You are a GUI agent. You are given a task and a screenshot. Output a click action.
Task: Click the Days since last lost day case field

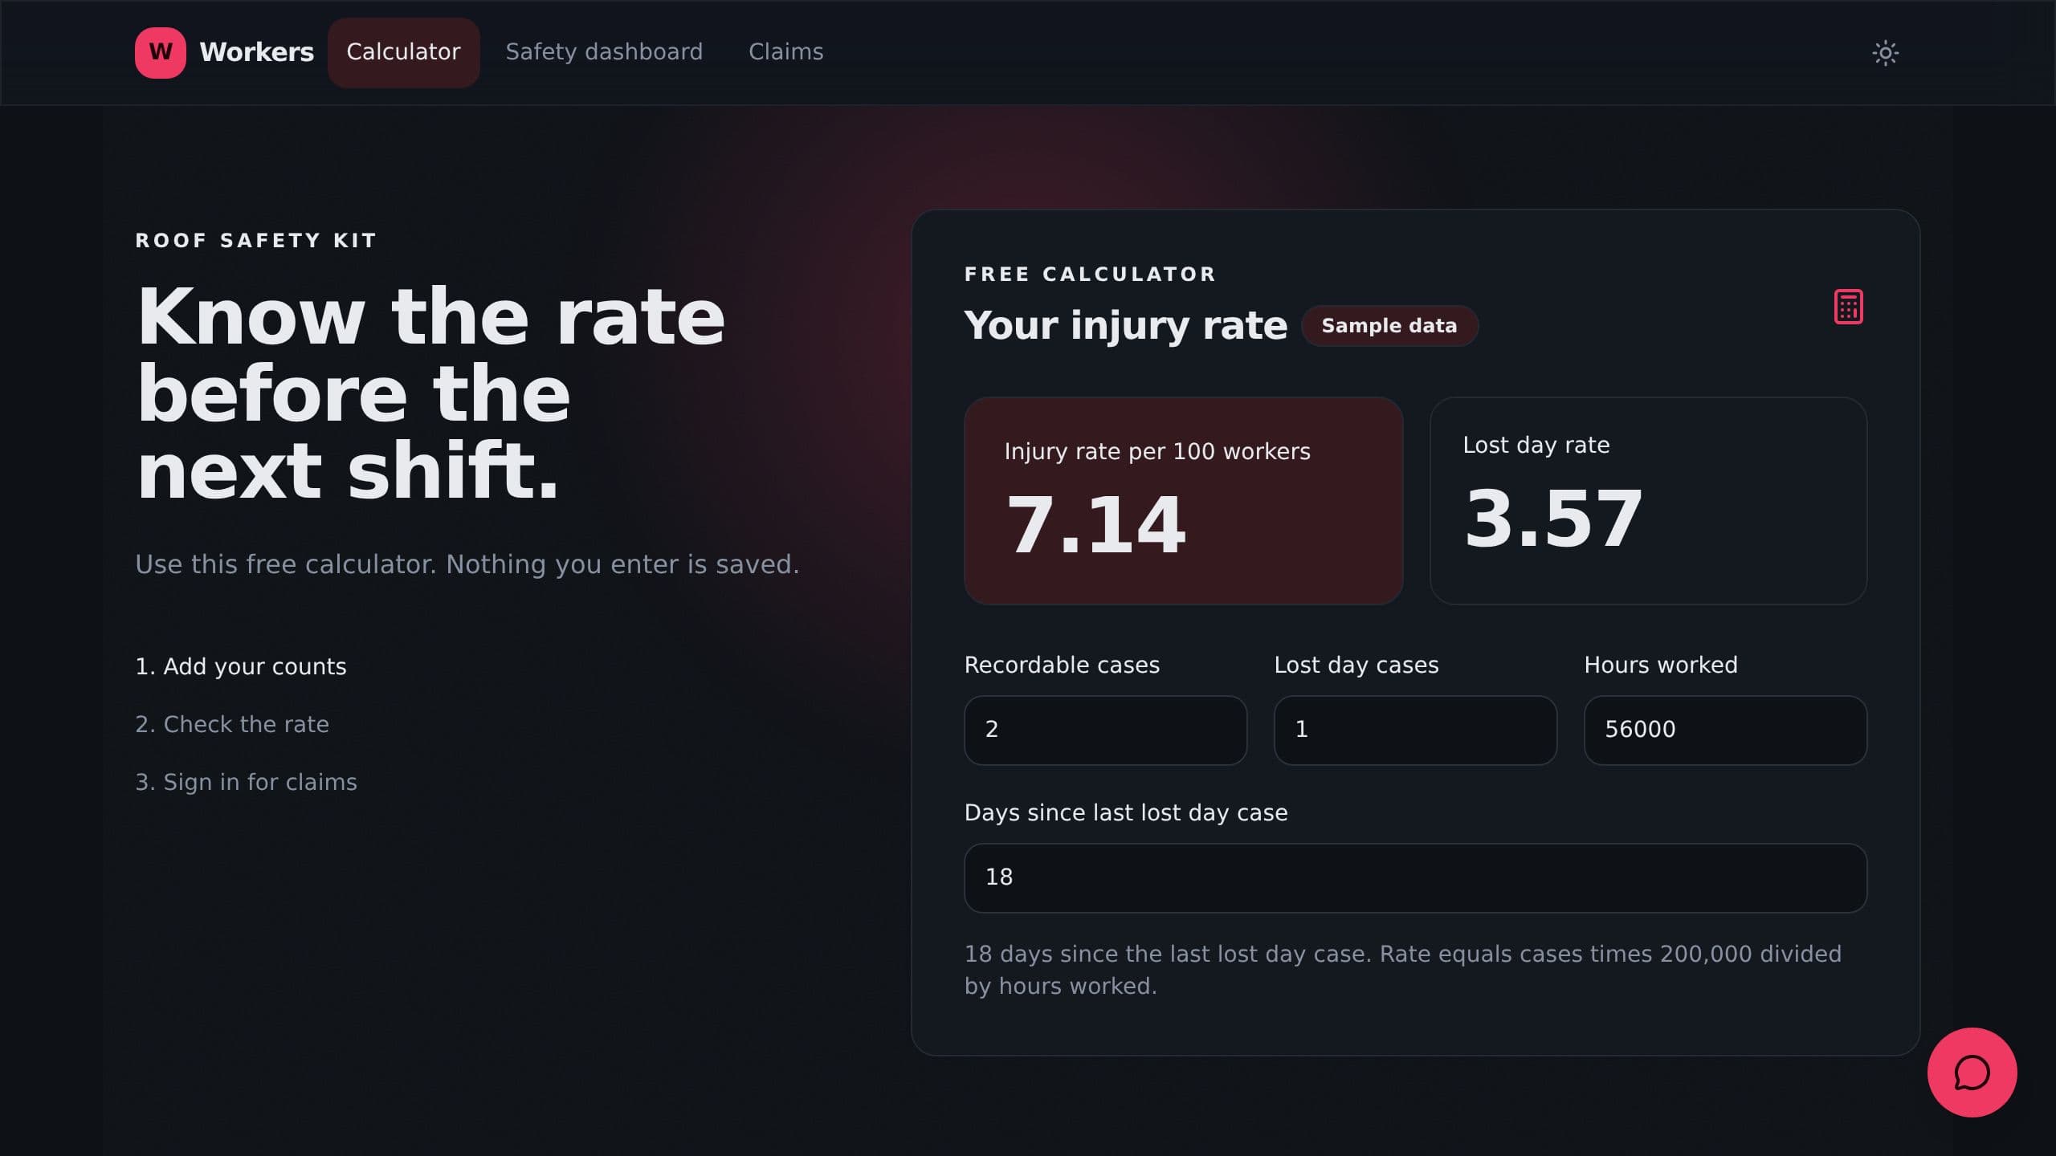pos(1415,877)
